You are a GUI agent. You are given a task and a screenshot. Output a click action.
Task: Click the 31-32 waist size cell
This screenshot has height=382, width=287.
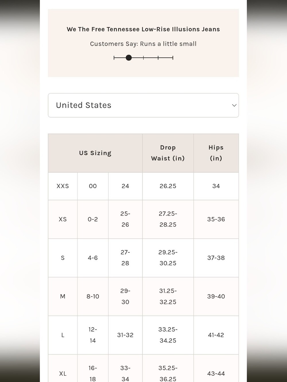tap(125, 335)
